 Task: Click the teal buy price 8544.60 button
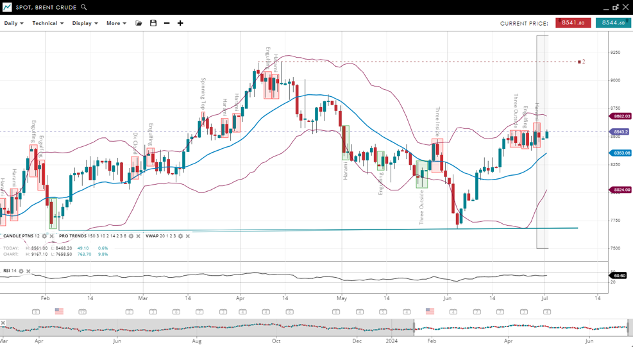613,23
